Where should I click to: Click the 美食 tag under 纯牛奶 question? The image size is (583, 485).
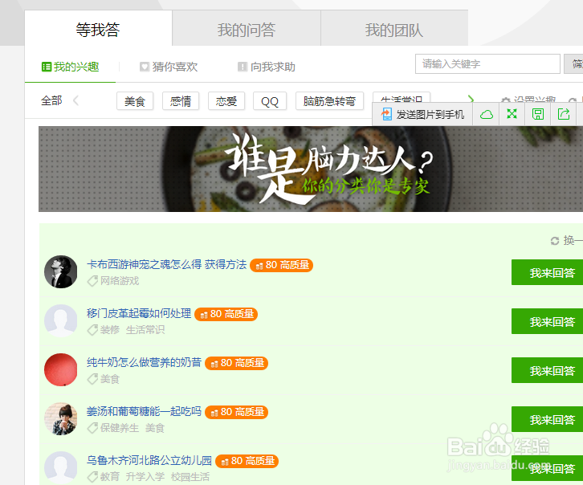[110, 379]
